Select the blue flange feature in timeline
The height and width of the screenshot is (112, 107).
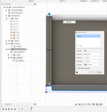[x=22, y=109]
